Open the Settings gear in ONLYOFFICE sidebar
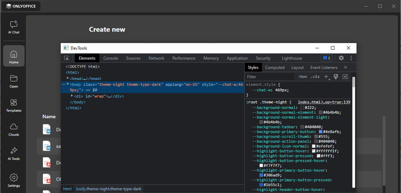 (x=14, y=180)
